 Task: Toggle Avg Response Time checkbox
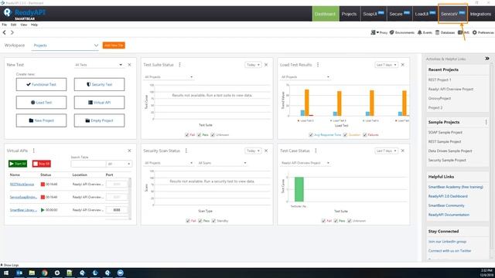311,135
